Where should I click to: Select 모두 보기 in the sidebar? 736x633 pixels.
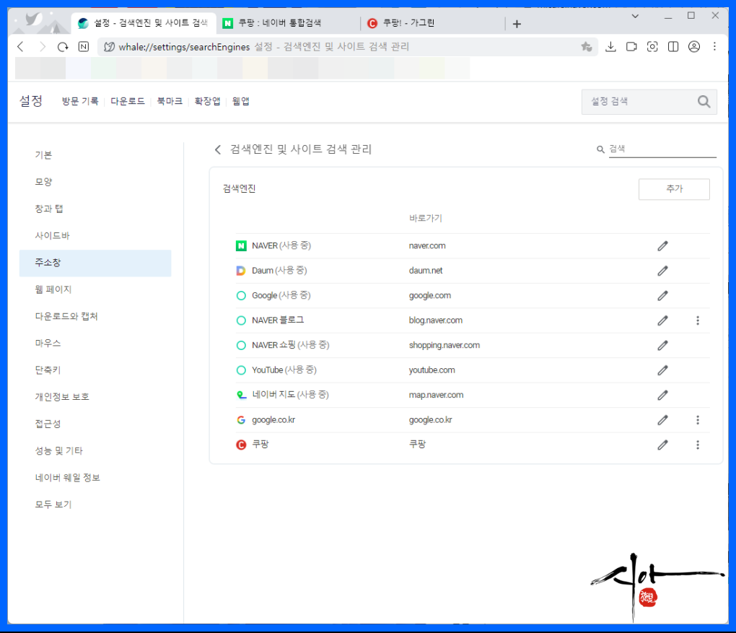pos(95,505)
